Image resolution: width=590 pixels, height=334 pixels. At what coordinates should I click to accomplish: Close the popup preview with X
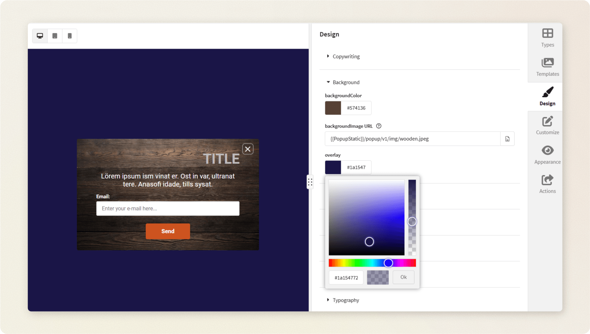248,149
